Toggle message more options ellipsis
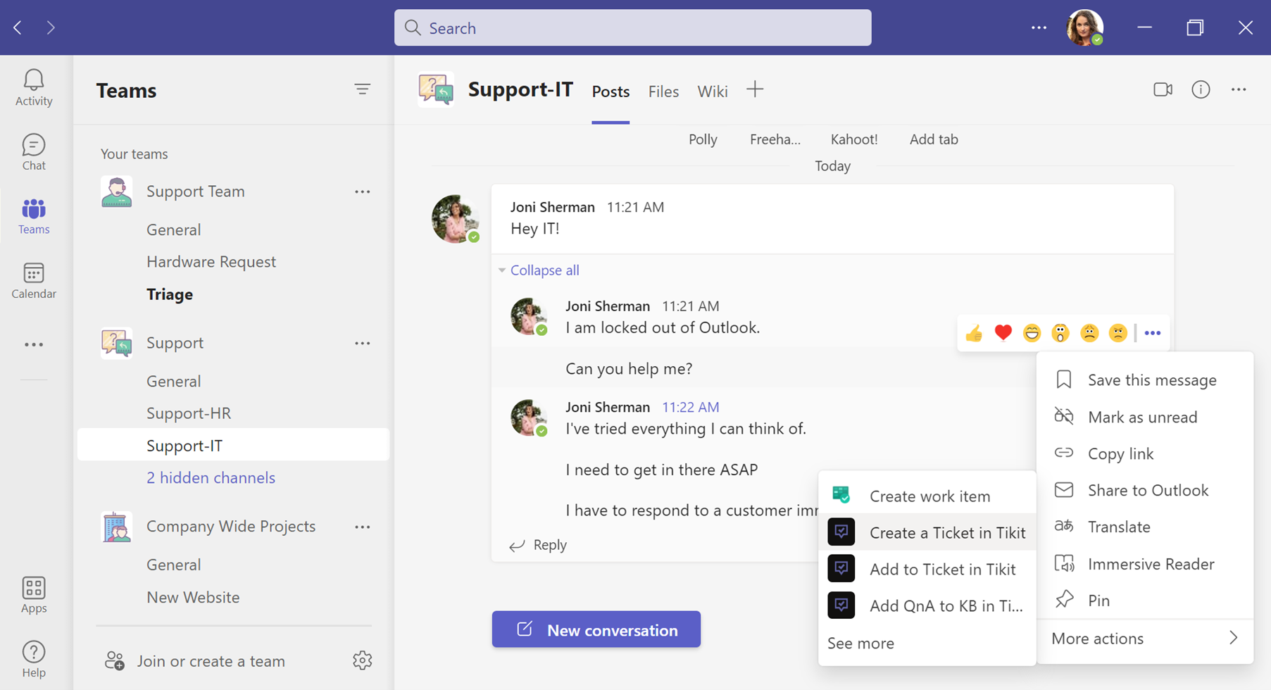The width and height of the screenshot is (1271, 690). click(1153, 333)
